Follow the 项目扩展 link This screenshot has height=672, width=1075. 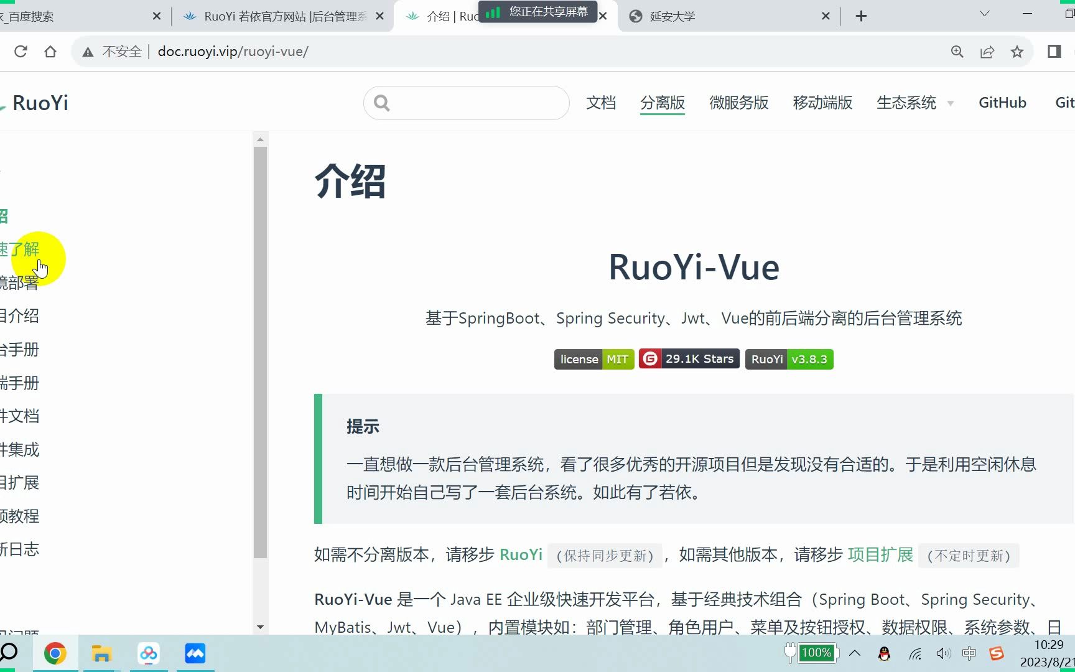(880, 554)
